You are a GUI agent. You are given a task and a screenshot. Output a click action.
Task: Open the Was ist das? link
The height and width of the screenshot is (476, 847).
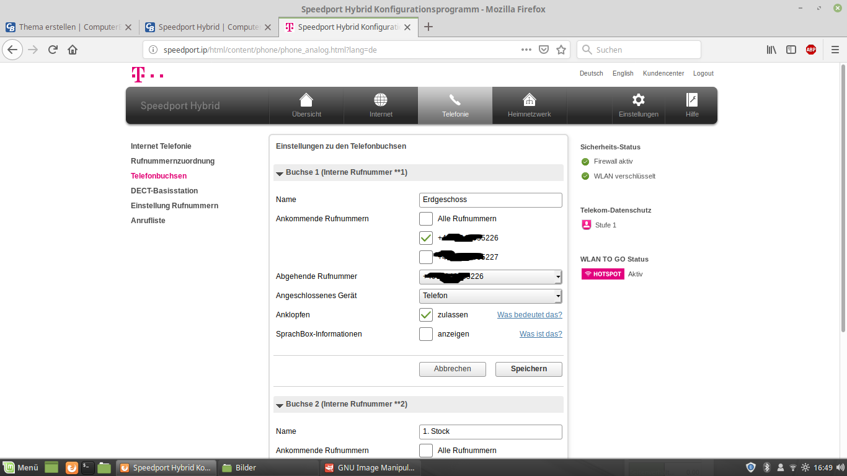[x=541, y=334]
